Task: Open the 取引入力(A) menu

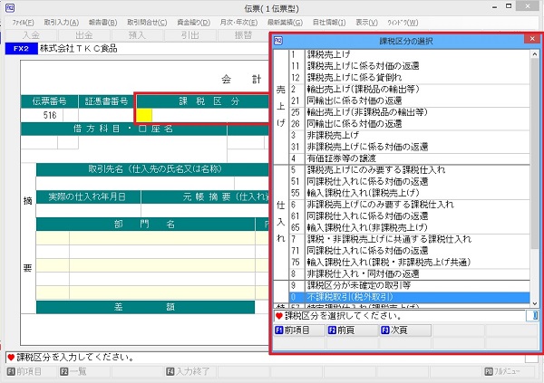Action: coord(61,23)
